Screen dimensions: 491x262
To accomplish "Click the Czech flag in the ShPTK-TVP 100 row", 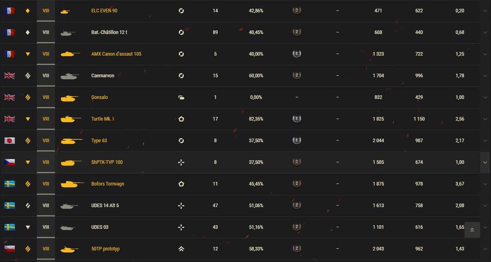I will [x=9, y=162].
